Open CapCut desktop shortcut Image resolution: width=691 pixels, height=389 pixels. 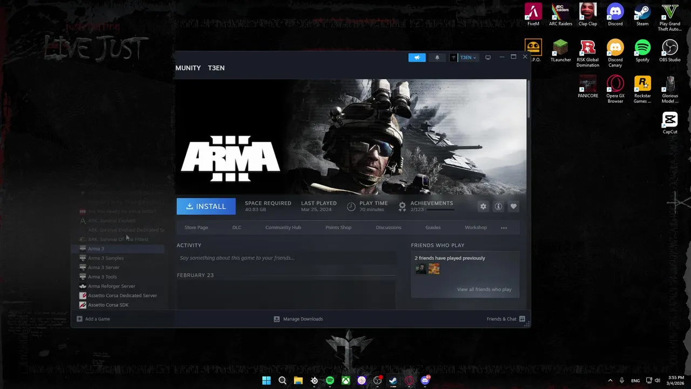coord(670,123)
